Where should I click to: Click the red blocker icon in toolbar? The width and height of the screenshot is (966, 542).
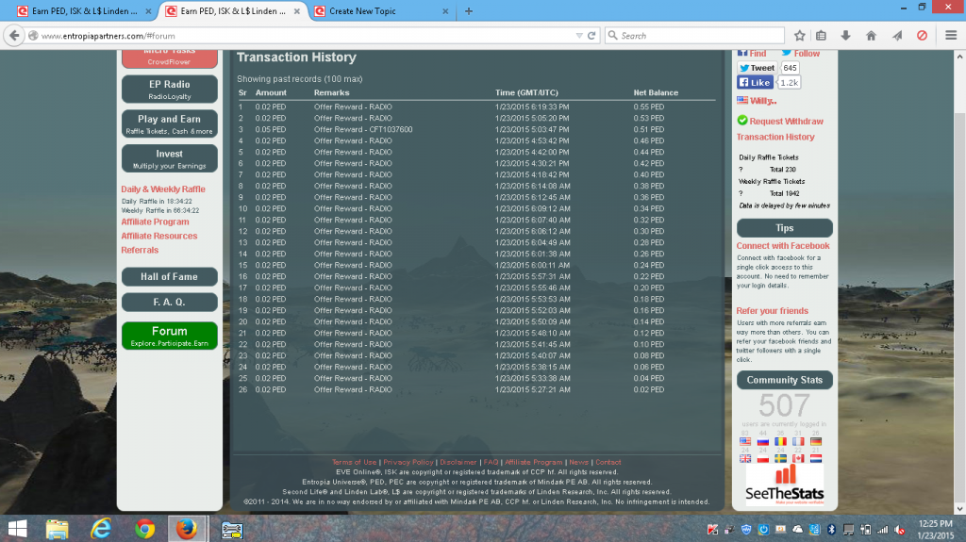click(922, 36)
